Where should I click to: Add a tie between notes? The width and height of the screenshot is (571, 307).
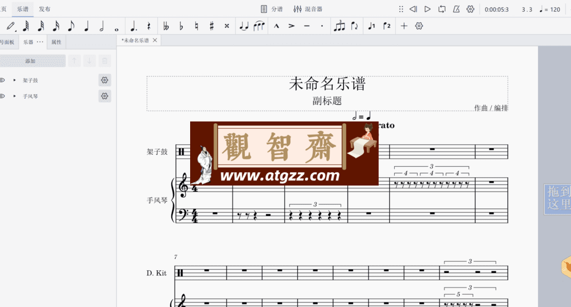[x=244, y=26]
